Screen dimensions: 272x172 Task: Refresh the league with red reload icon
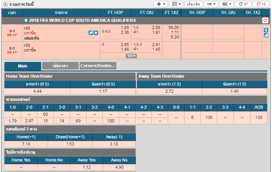(x=265, y=20)
